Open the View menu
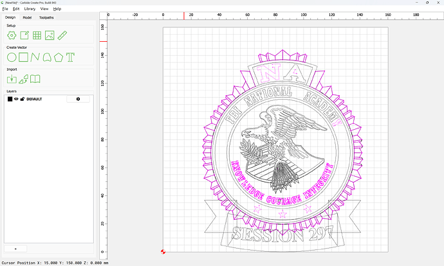This screenshot has height=266, width=444. point(44,9)
